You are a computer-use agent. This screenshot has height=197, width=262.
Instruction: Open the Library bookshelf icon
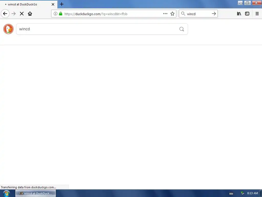click(x=239, y=14)
